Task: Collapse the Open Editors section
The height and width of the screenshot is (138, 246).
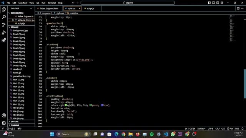Action: [x=17, y=13]
